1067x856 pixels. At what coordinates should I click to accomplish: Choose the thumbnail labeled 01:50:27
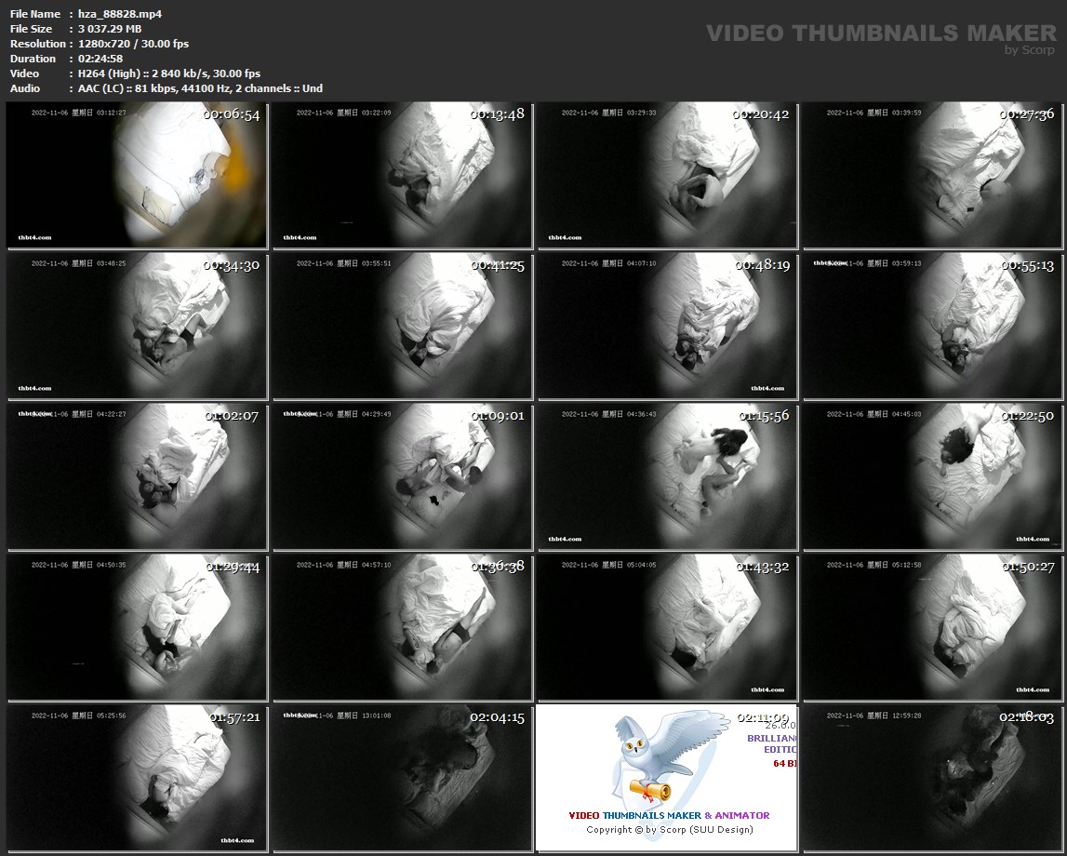tap(932, 627)
